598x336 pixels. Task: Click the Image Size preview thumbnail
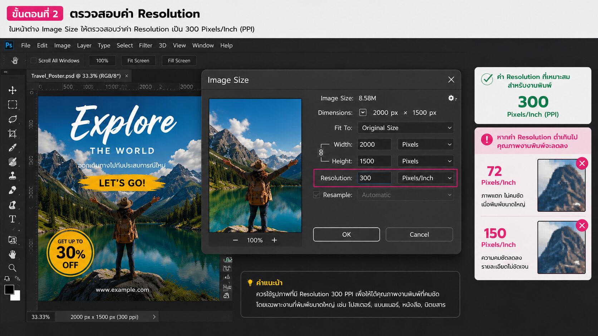click(255, 165)
